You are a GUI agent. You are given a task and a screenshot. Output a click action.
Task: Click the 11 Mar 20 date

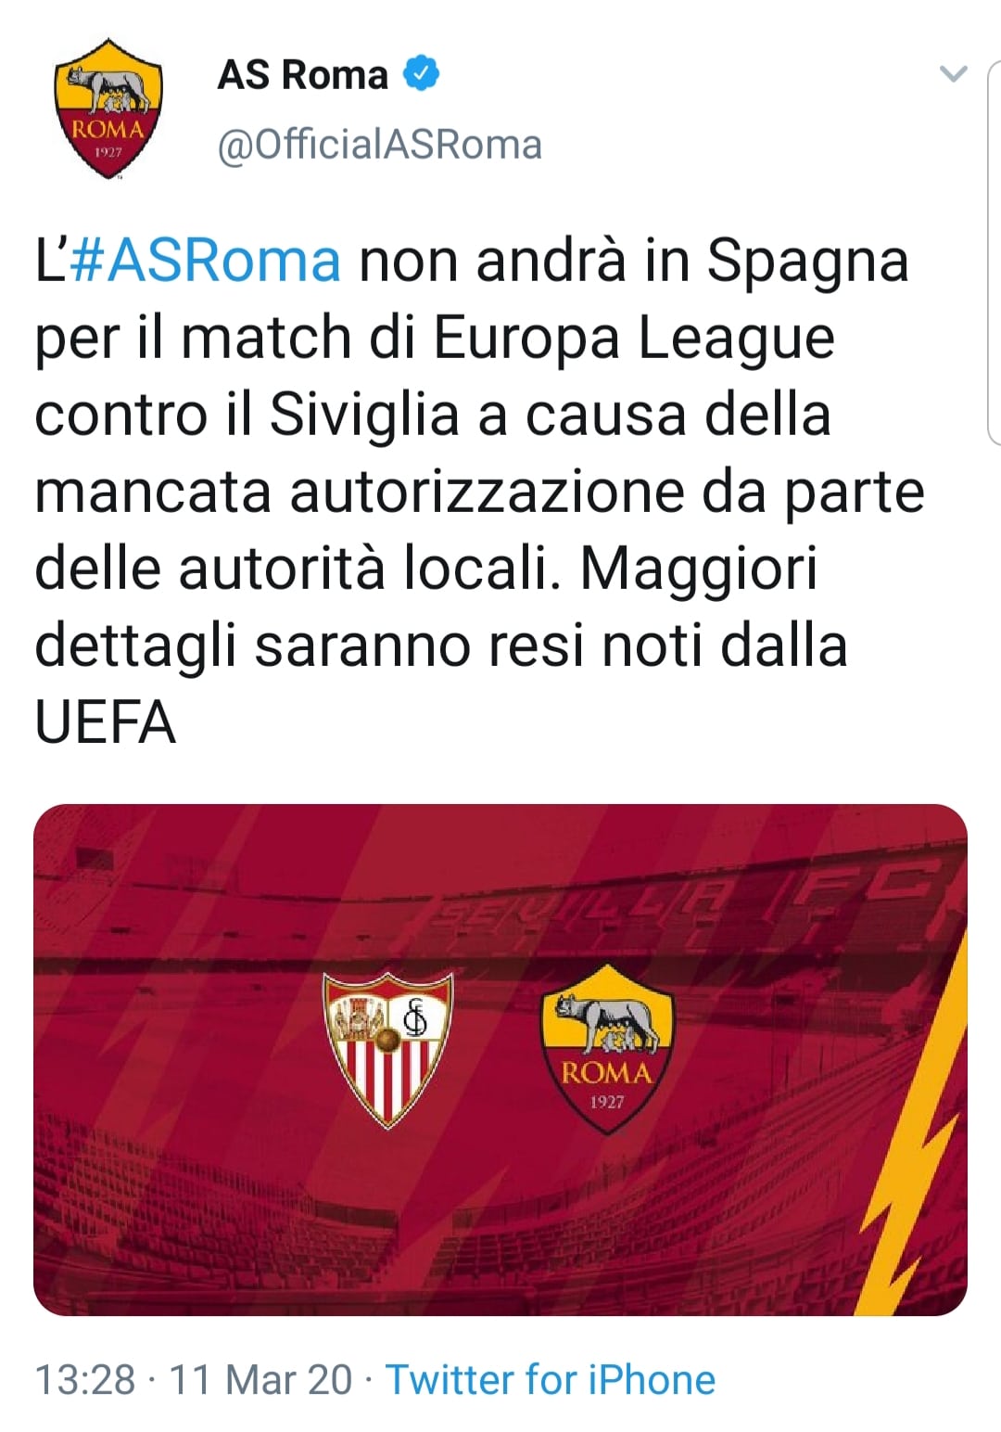(x=260, y=1380)
